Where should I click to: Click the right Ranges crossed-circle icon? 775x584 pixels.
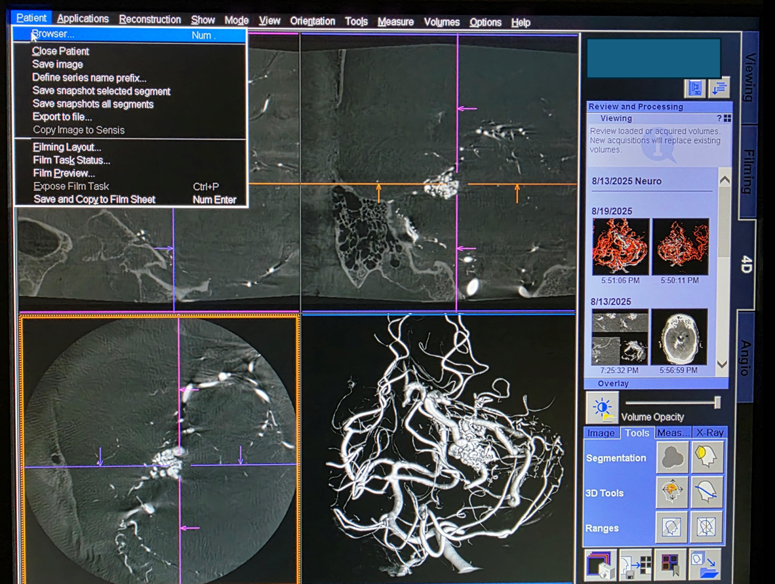707,527
